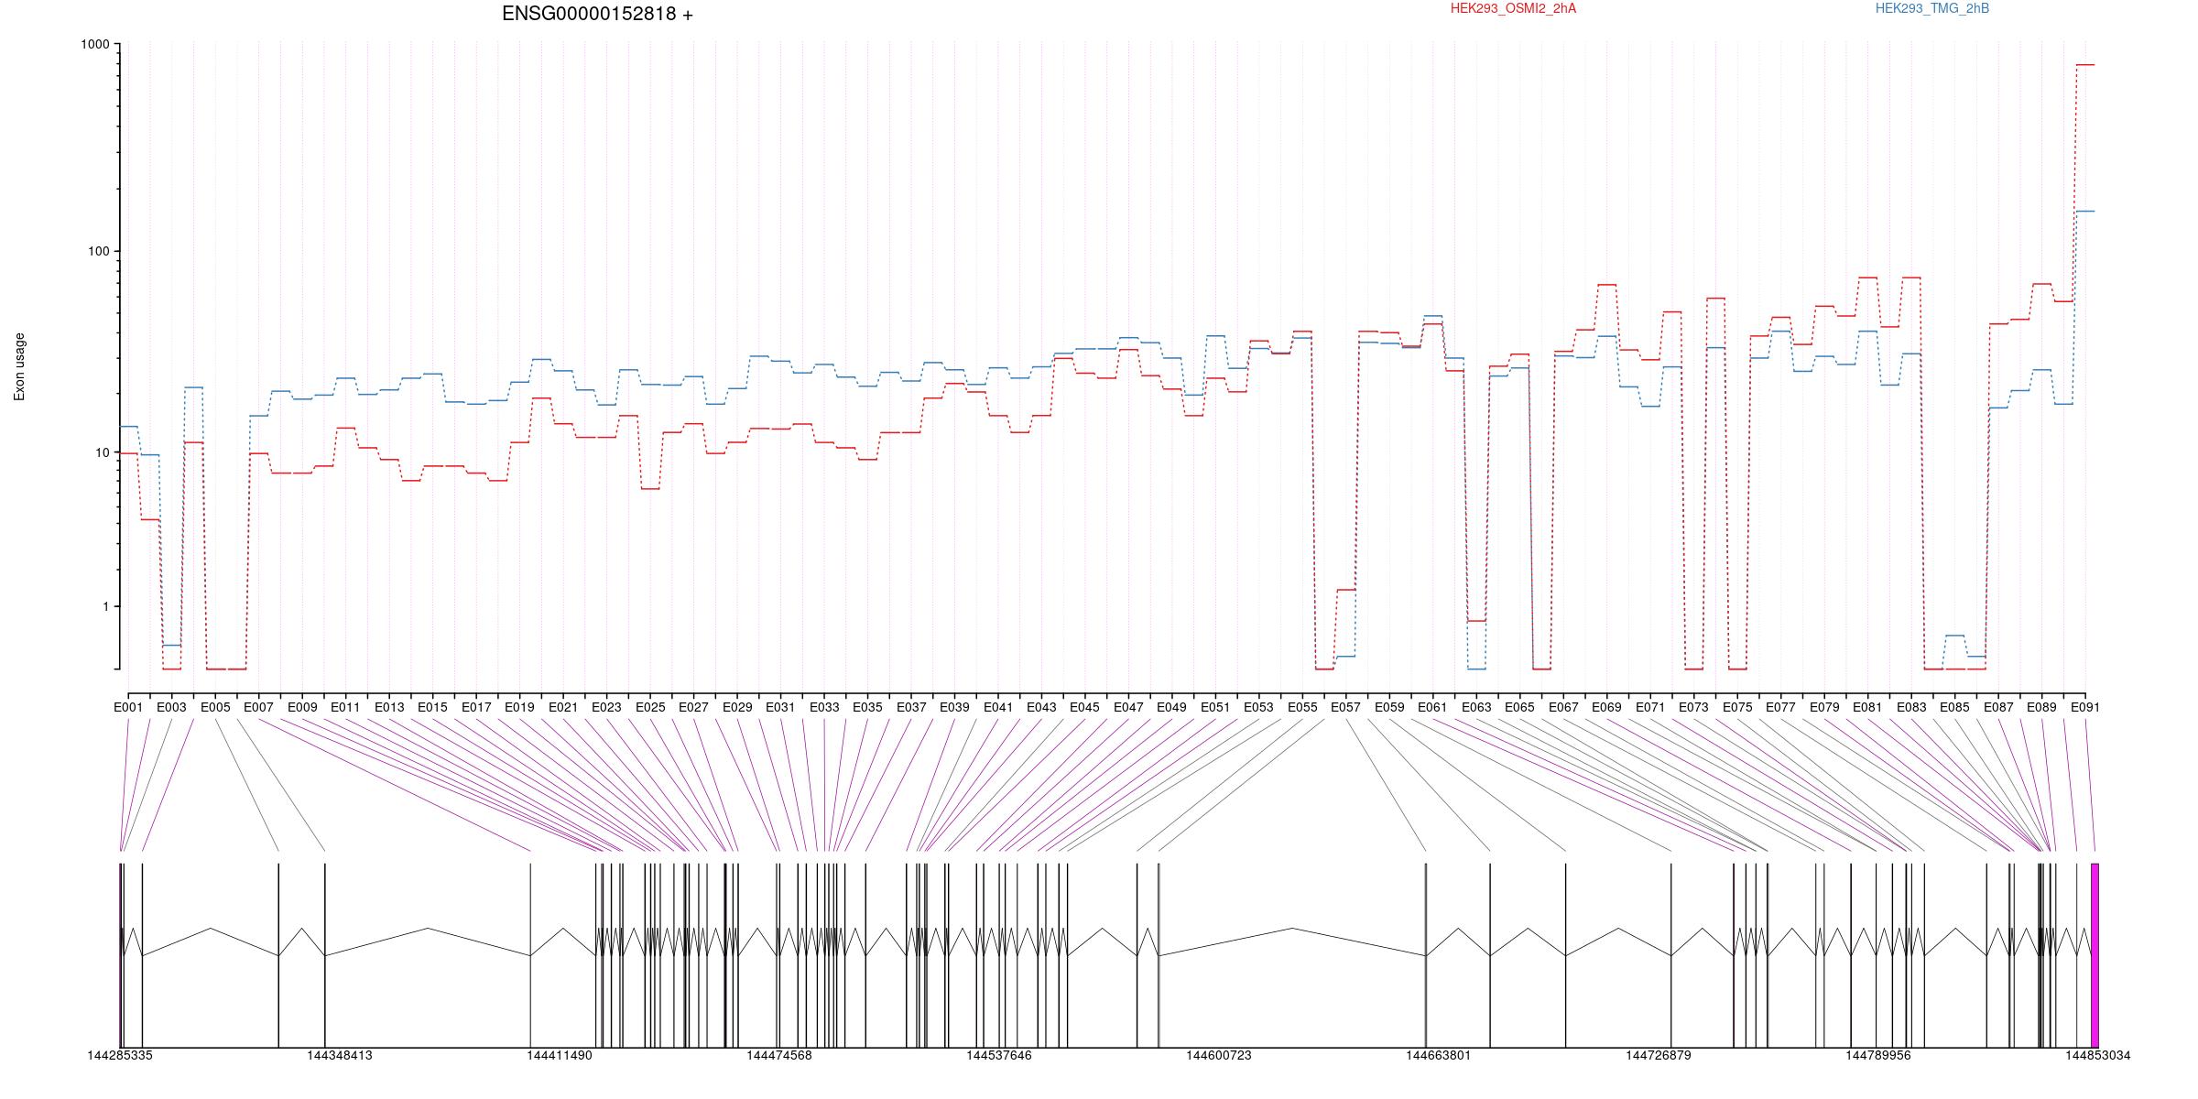Click exon label E033
This screenshot has height=1099, width=2198.
pyautogui.click(x=824, y=707)
